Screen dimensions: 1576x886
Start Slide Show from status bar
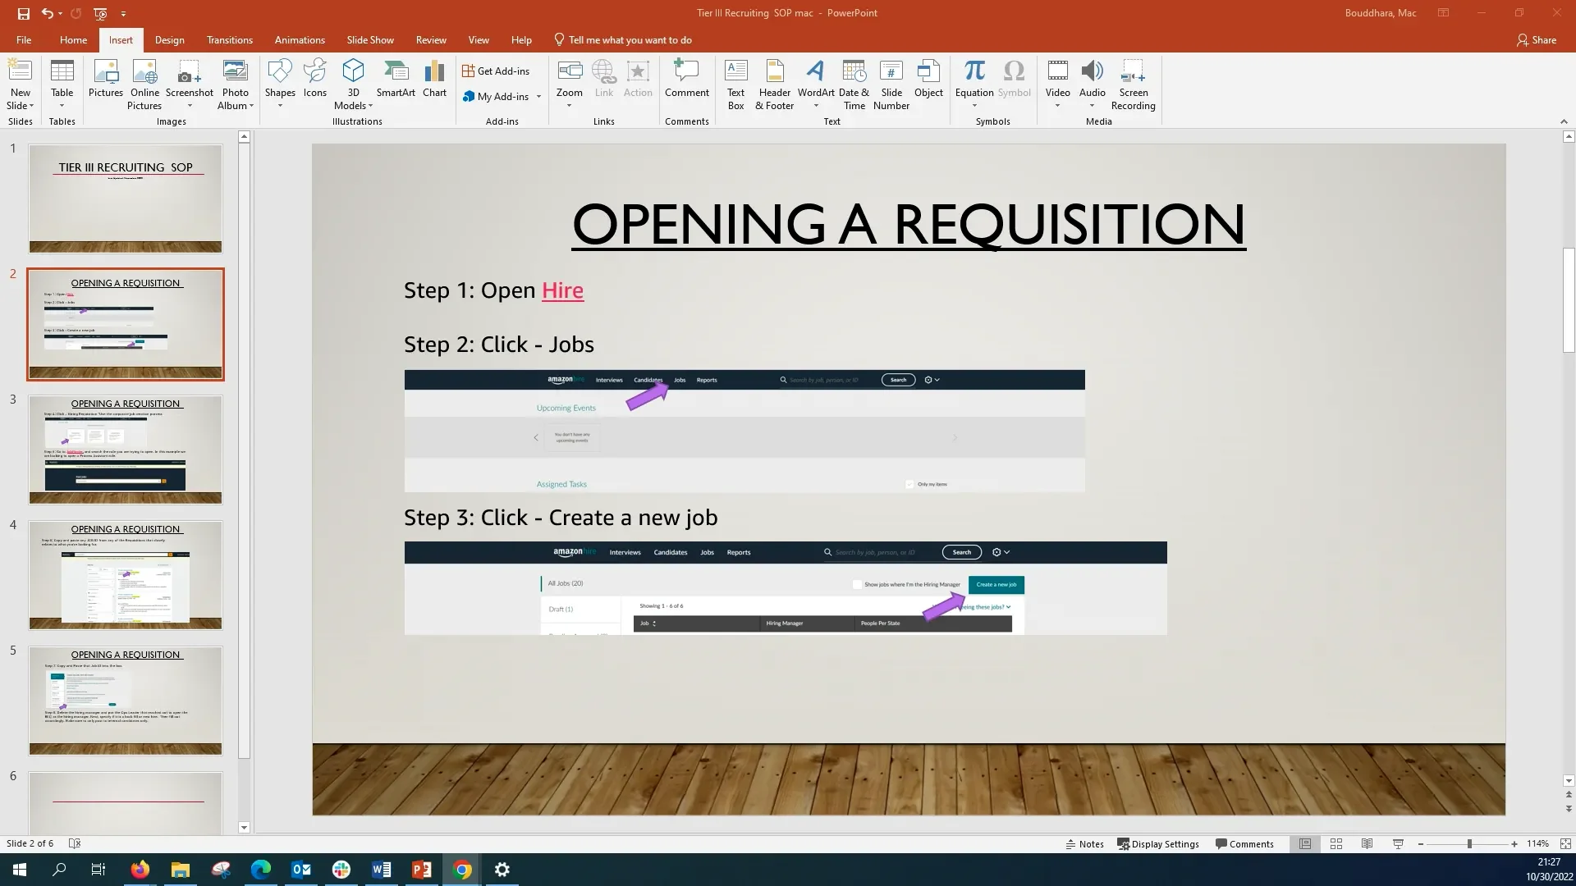click(x=1396, y=843)
